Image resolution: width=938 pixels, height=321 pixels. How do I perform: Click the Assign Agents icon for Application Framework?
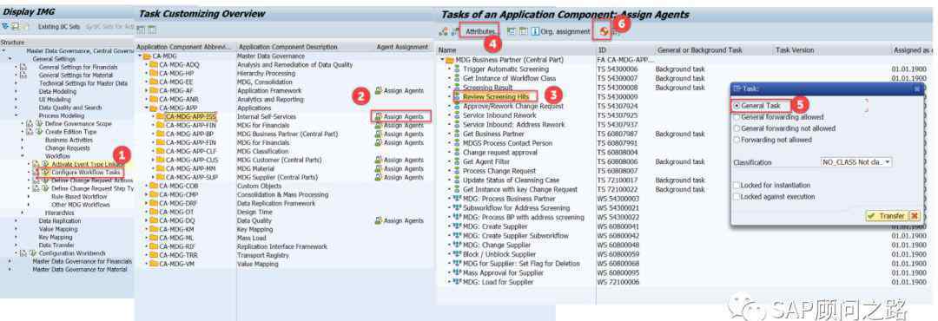(x=378, y=91)
